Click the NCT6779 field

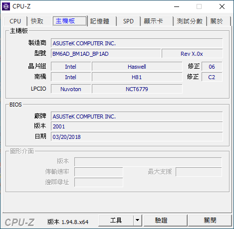[137, 89]
